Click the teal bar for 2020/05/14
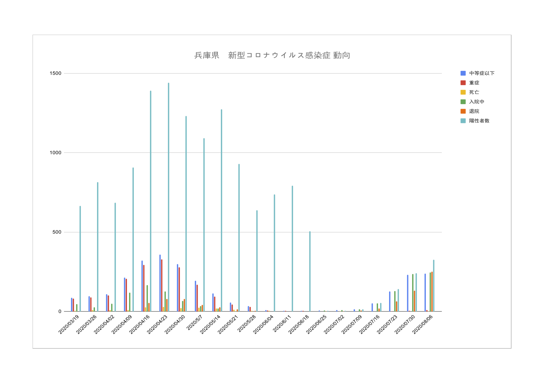Image resolution: width=544 pixels, height=384 pixels. 222,211
